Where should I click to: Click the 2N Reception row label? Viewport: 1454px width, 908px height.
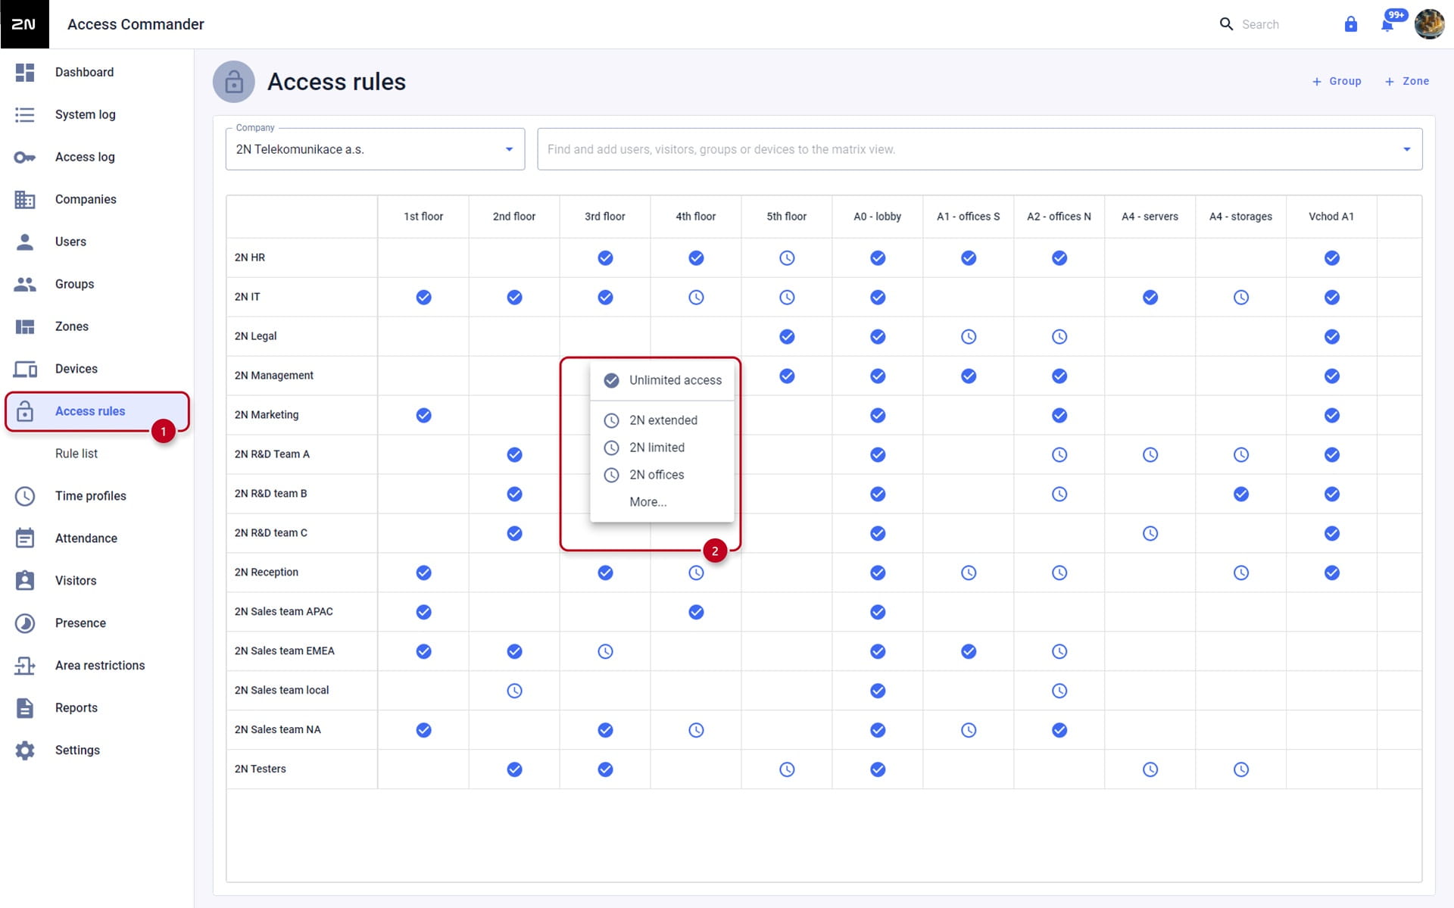click(267, 573)
